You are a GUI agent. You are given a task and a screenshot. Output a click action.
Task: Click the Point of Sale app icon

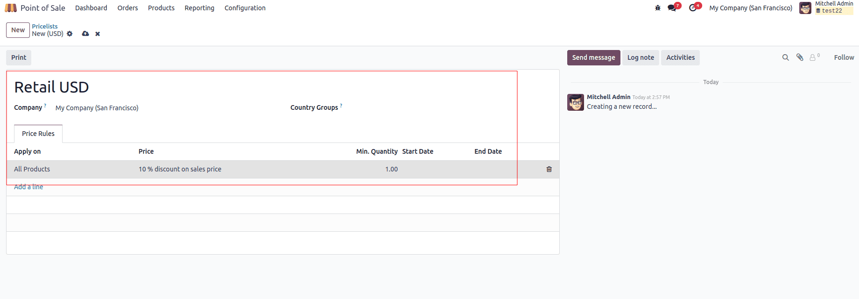point(11,8)
